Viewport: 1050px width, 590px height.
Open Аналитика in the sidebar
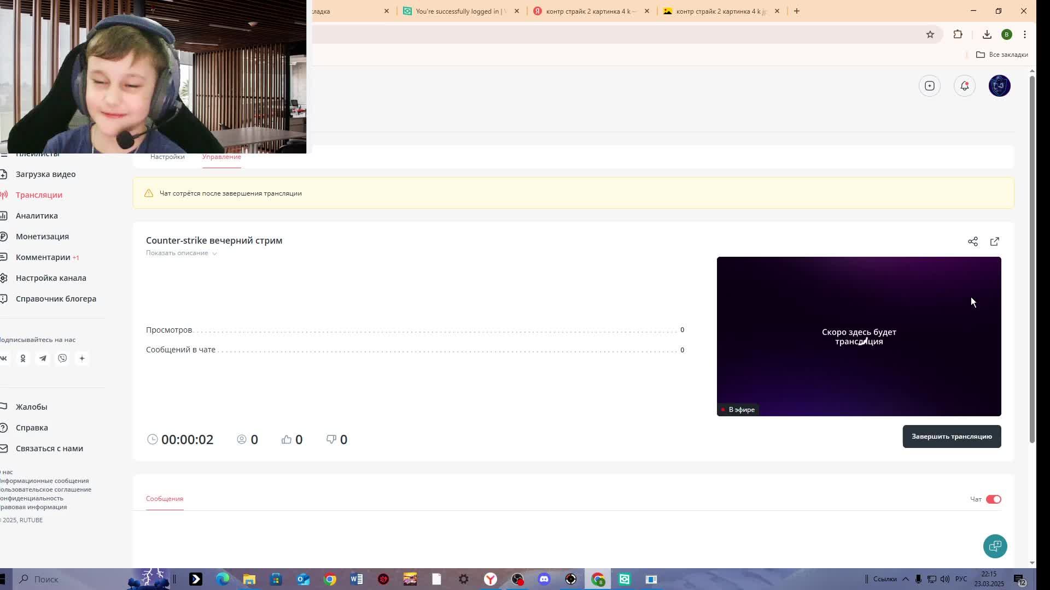(x=37, y=216)
